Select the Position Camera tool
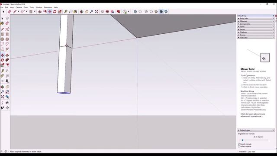This screenshot has width=277, height=156. (2, 103)
